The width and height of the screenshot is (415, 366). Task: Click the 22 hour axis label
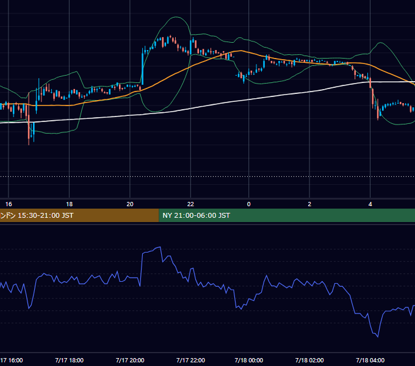tap(190, 204)
